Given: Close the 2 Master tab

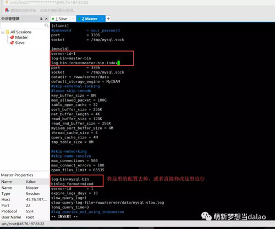Looking at the screenshot, I should point(102,19).
